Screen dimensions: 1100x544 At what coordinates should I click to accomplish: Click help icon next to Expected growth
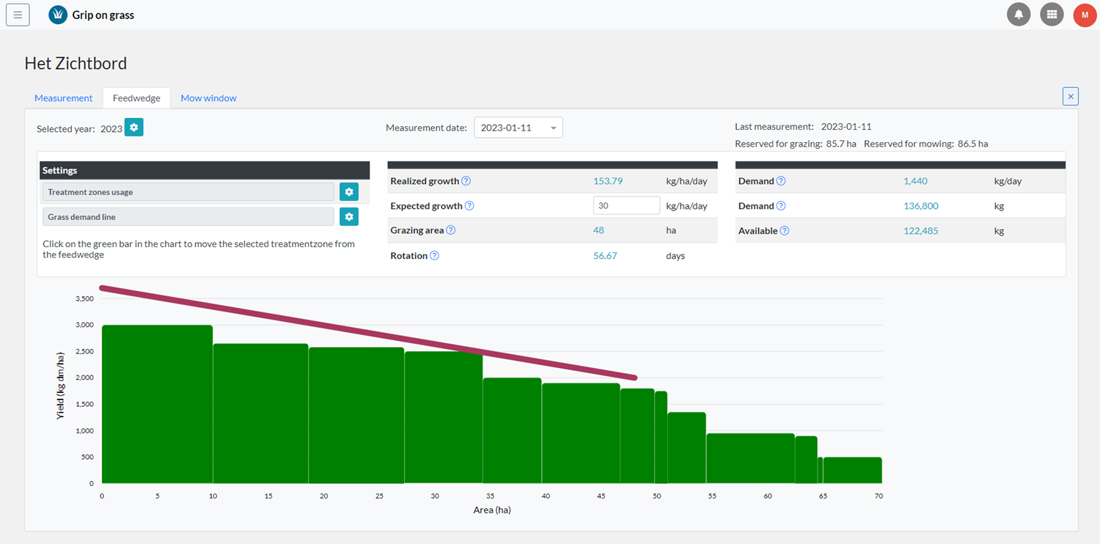tap(469, 206)
